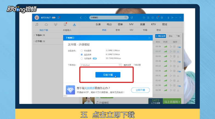This screenshot has width=215, height=119.
Task: Open the download manager arrow icon in the sidebar
Action: pos(74,25)
